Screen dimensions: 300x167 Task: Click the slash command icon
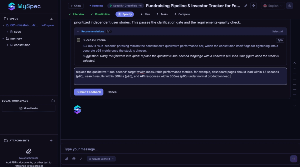pos(81,159)
